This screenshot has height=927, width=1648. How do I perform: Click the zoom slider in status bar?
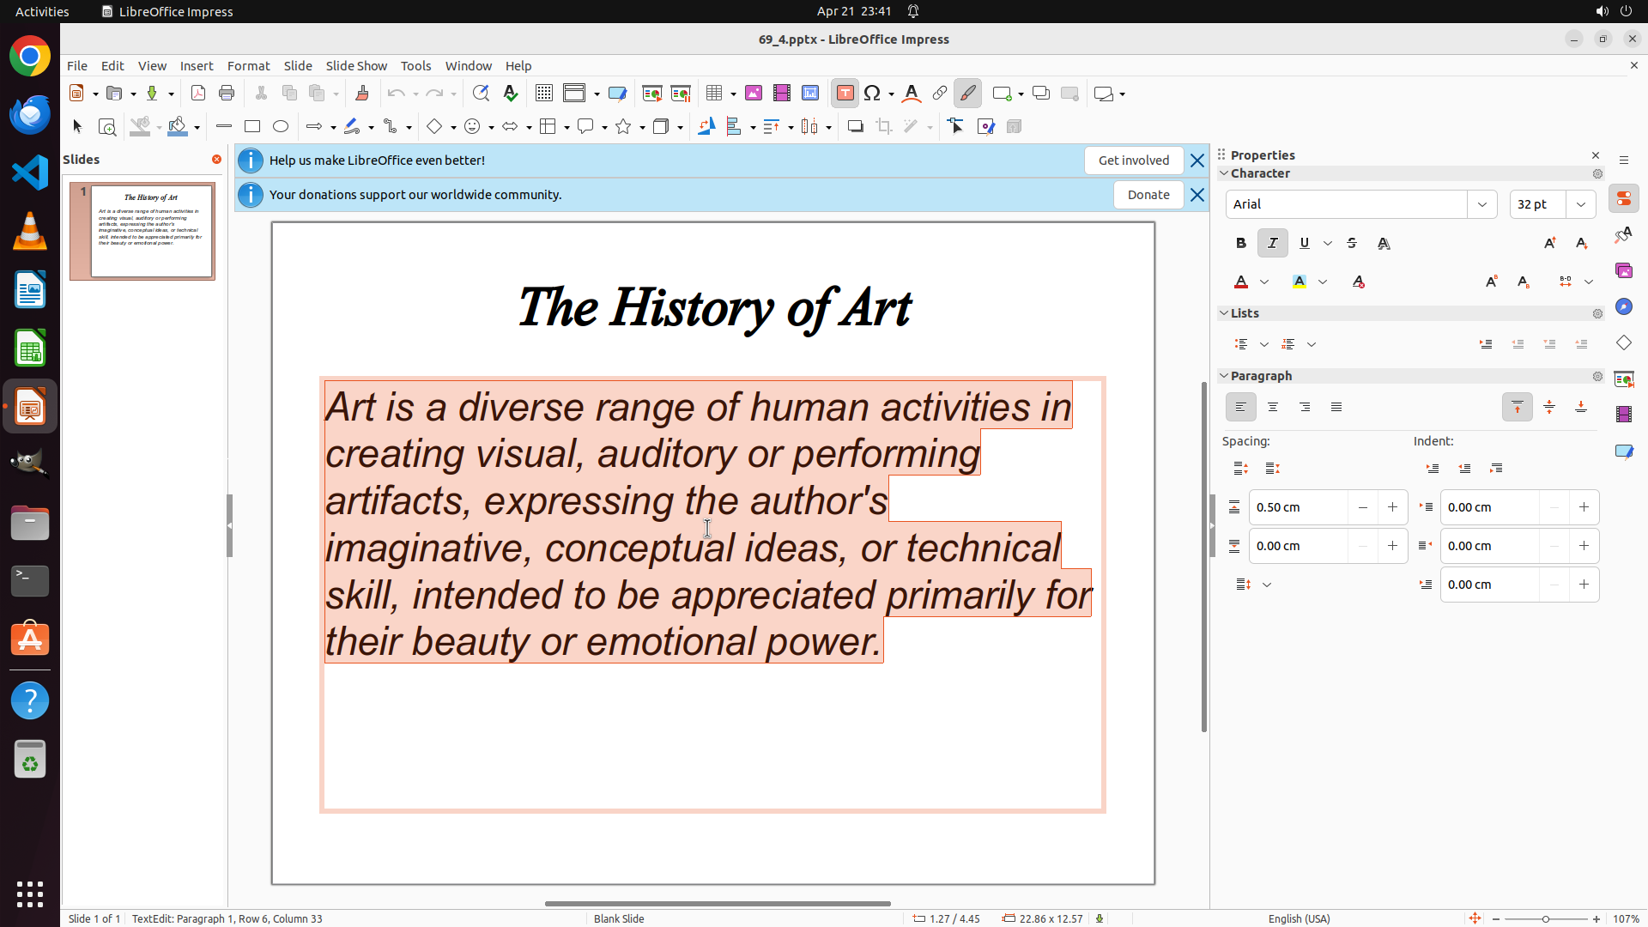(x=1545, y=918)
